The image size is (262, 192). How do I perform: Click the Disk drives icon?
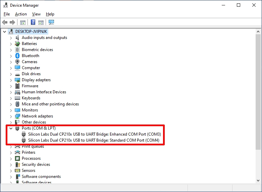pos(17,74)
